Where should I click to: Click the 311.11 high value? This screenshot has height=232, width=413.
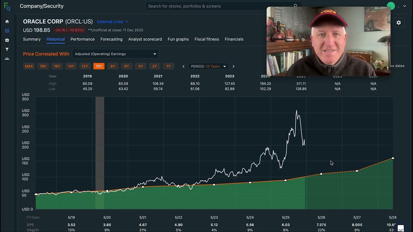301,83
